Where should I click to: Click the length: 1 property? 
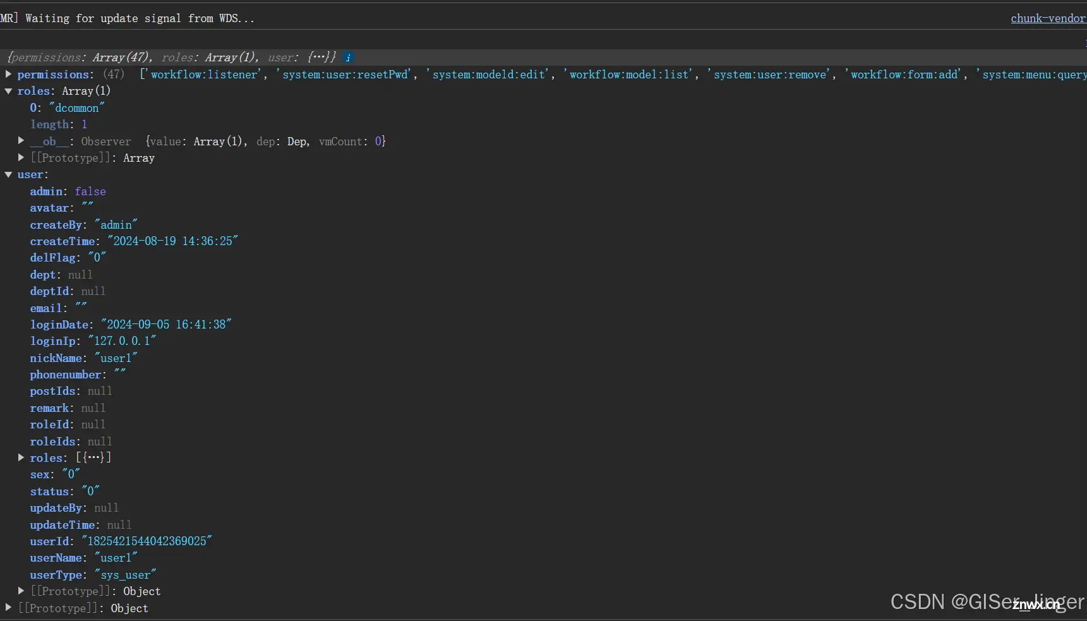[59, 124]
